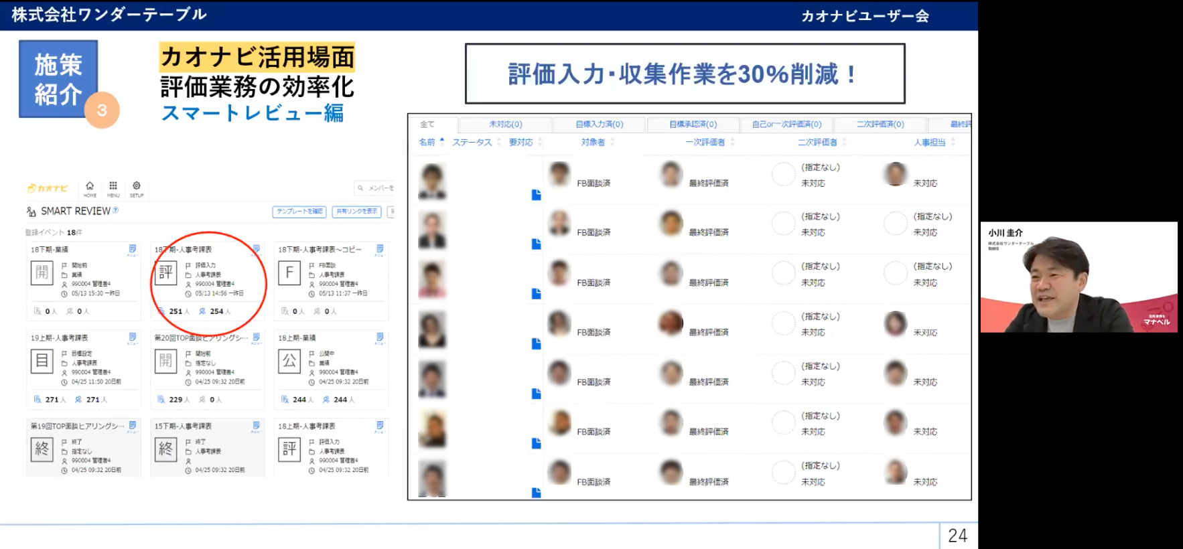Click the カオナビ活用場面 highlighted heading

point(257,58)
